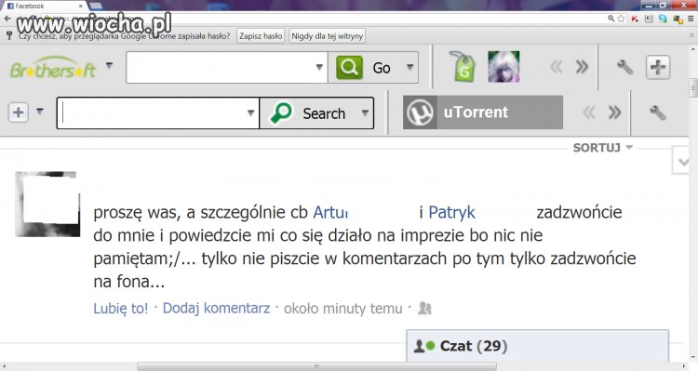Close the Facebook tab
The width and height of the screenshot is (698, 371).
click(81, 6)
